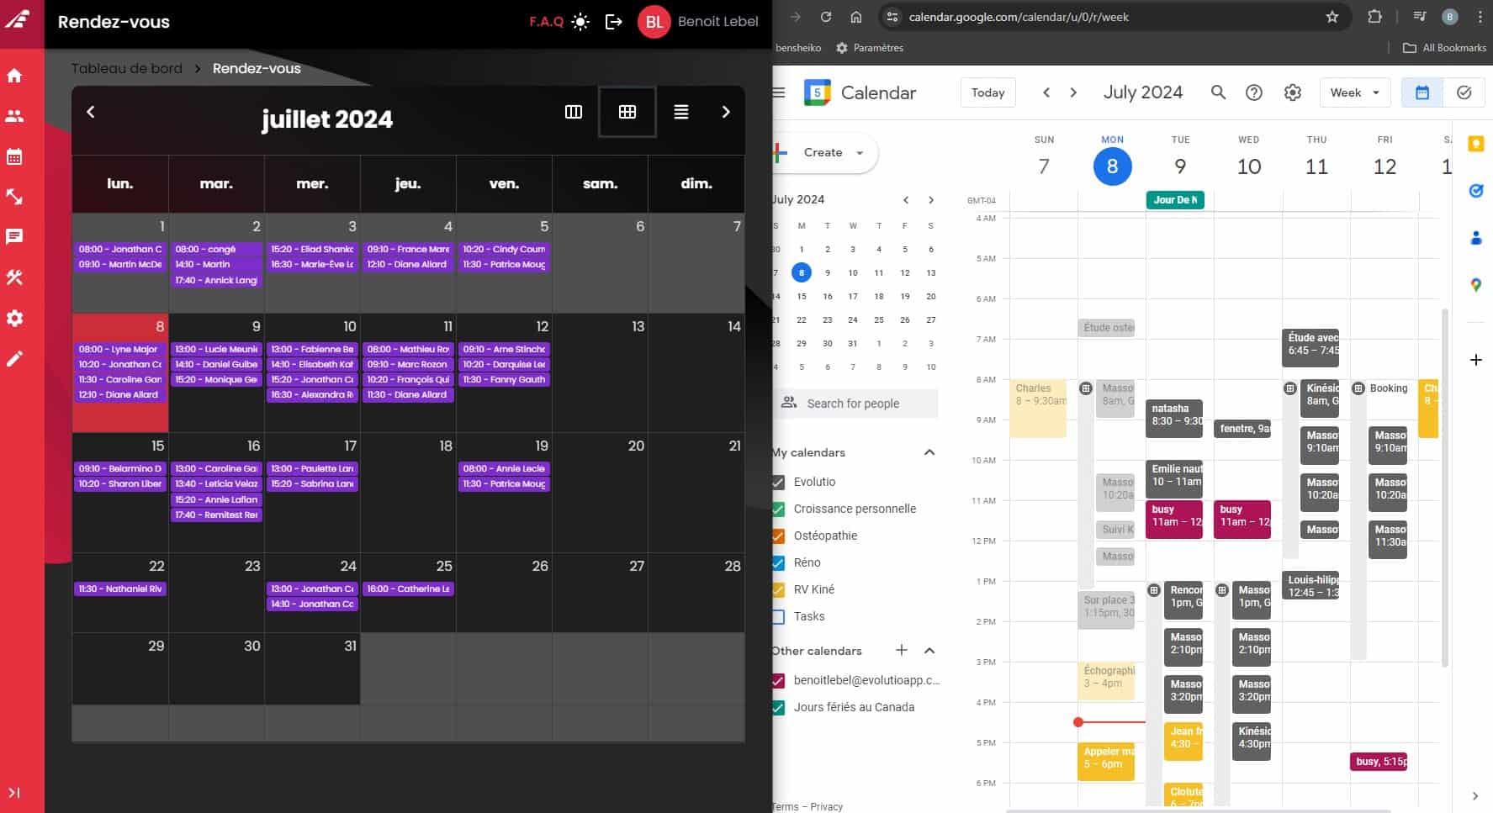Open Google Maps in side panel

pos(1475,285)
